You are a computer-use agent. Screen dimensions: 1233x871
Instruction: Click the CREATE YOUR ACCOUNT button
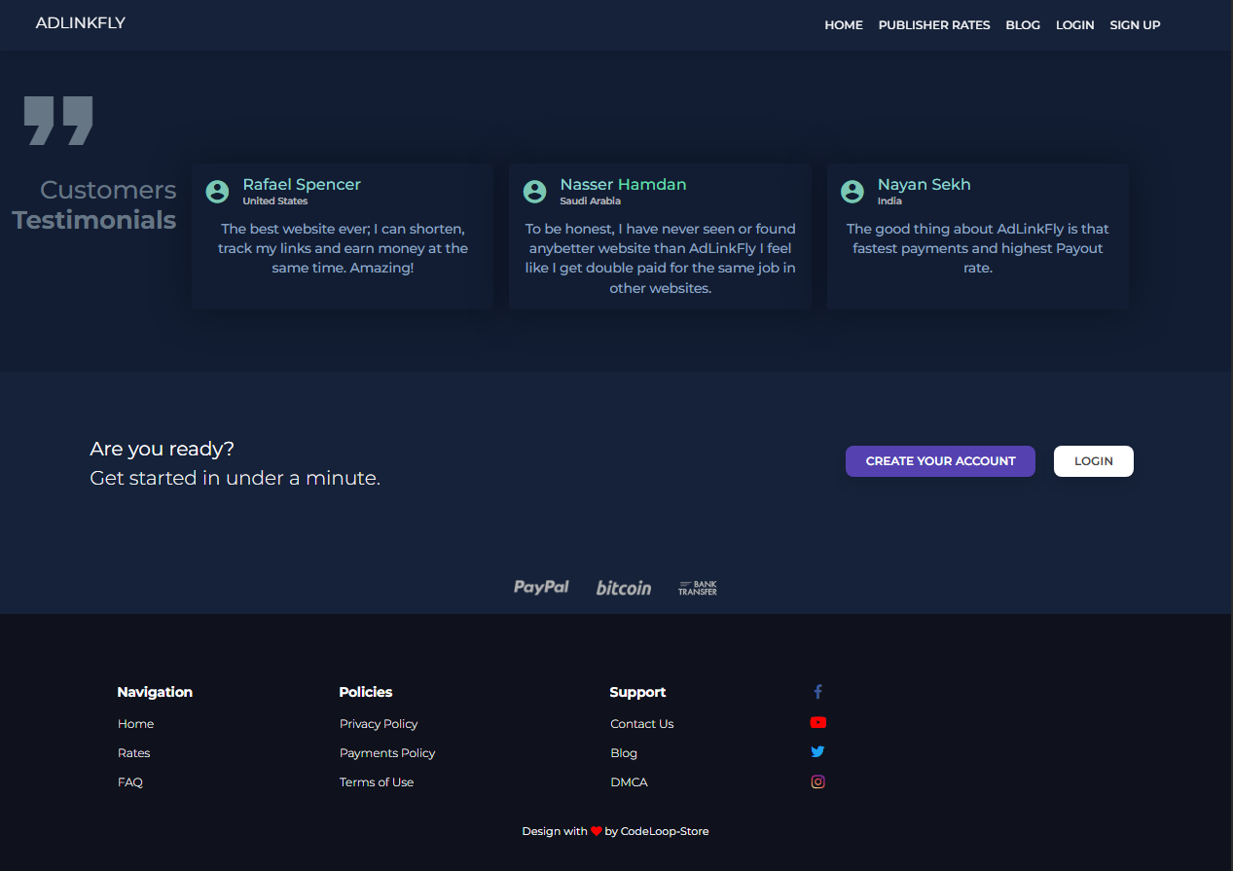tap(940, 461)
